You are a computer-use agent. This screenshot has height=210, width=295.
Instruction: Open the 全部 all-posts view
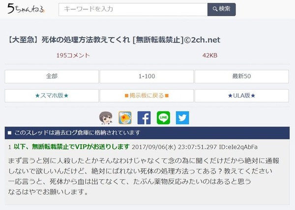click(52, 77)
